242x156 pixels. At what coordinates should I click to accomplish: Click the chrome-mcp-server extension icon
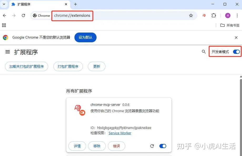tap(79, 110)
